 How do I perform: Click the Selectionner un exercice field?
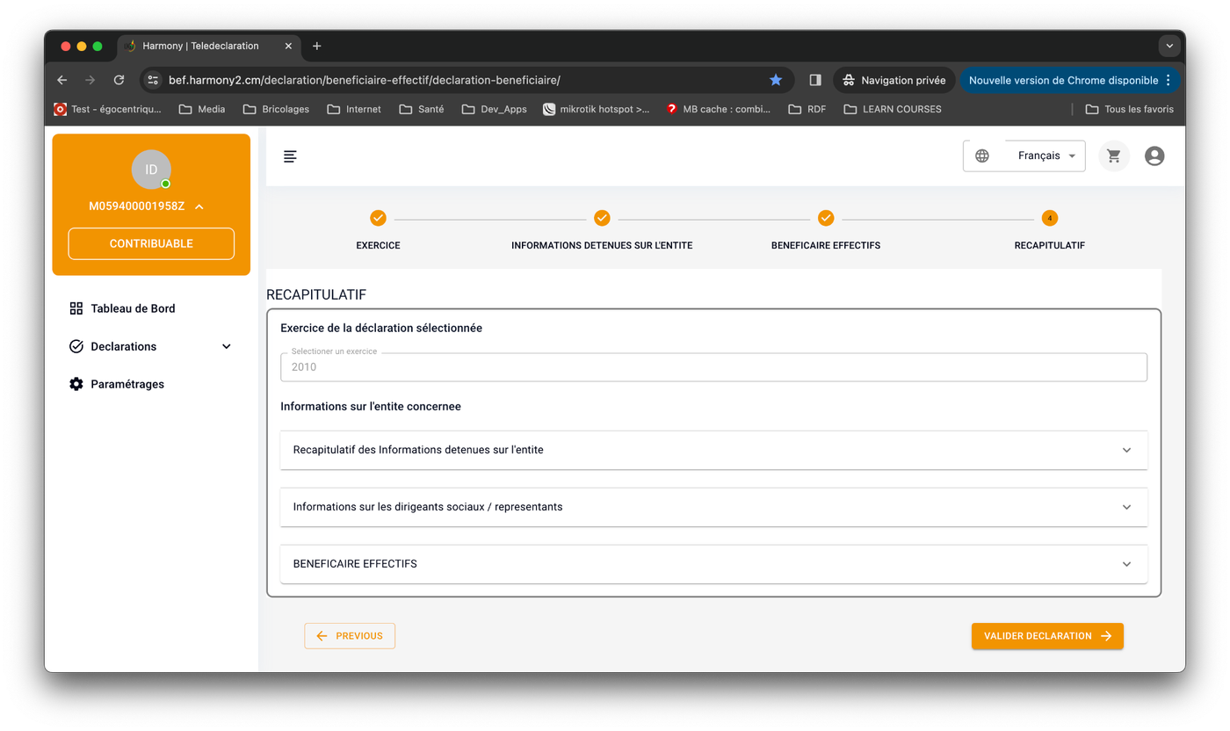coord(713,367)
